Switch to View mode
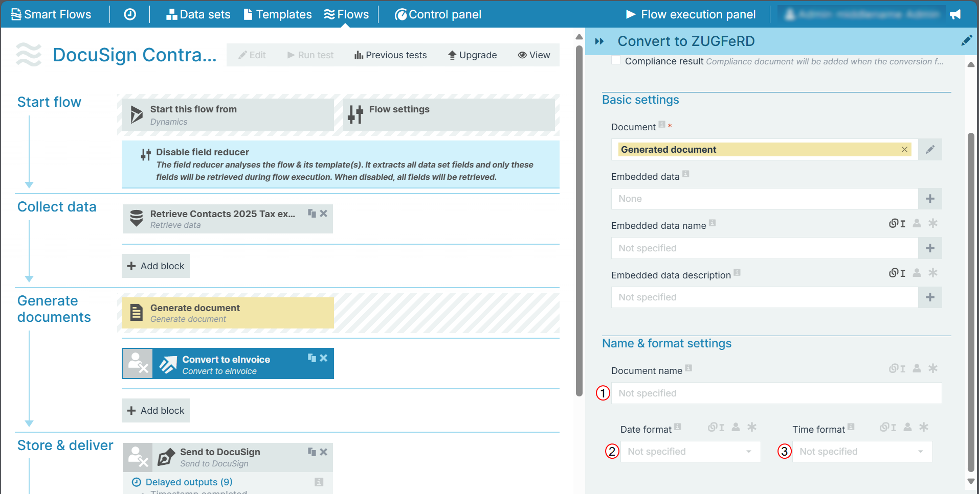Image resolution: width=979 pixels, height=494 pixels. [533, 55]
